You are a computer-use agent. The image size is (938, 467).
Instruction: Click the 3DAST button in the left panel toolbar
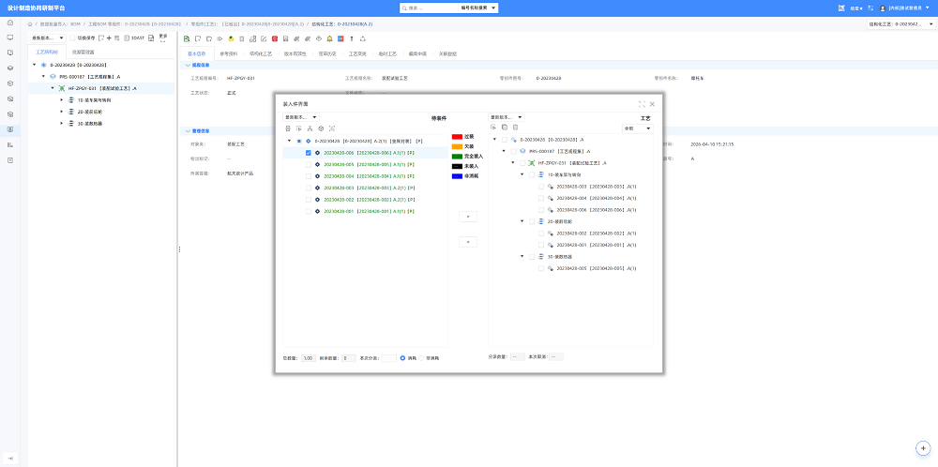[134, 38]
